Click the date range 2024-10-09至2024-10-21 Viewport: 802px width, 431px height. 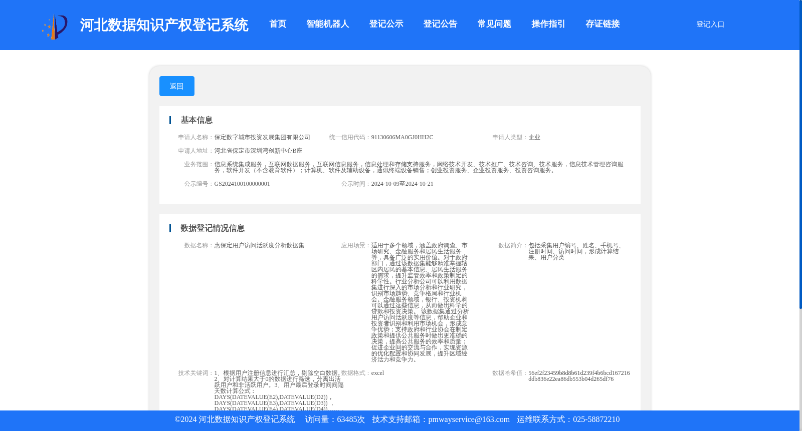[x=402, y=184]
